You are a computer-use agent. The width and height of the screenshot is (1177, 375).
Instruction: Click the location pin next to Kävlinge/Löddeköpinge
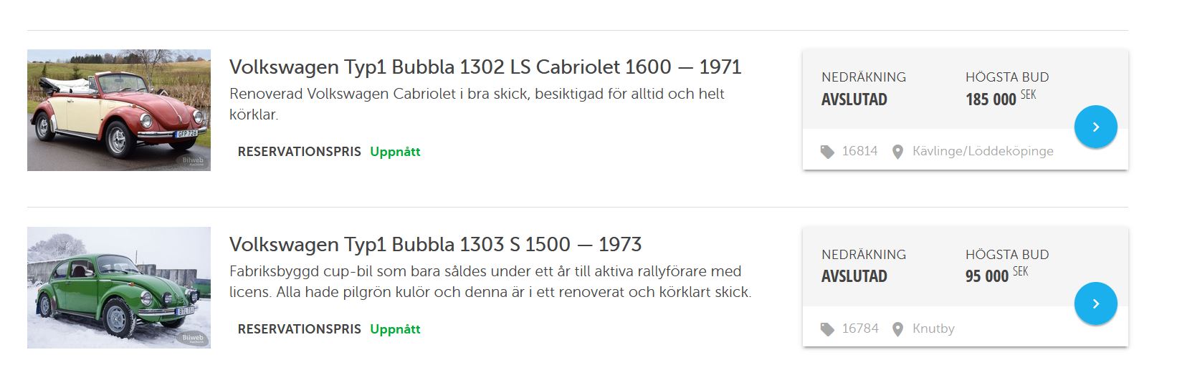click(x=897, y=152)
